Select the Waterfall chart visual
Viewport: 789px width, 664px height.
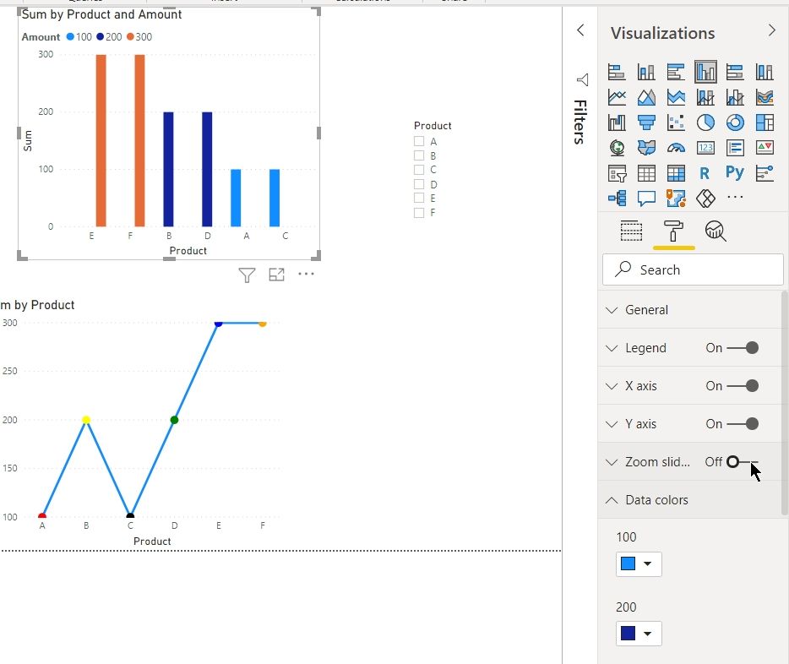(617, 122)
